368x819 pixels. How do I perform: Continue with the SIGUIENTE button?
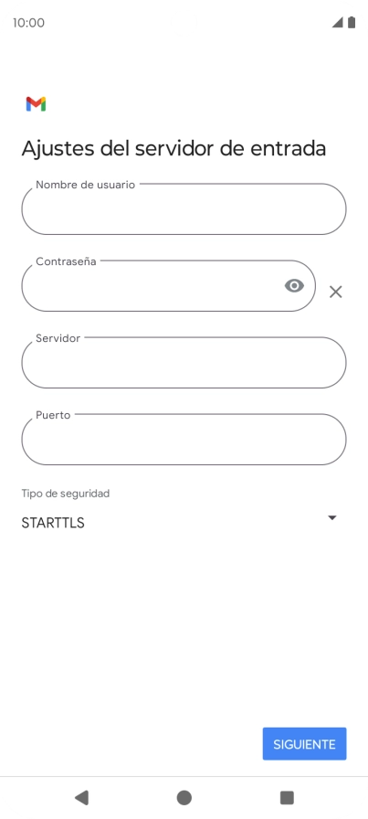[x=304, y=744]
